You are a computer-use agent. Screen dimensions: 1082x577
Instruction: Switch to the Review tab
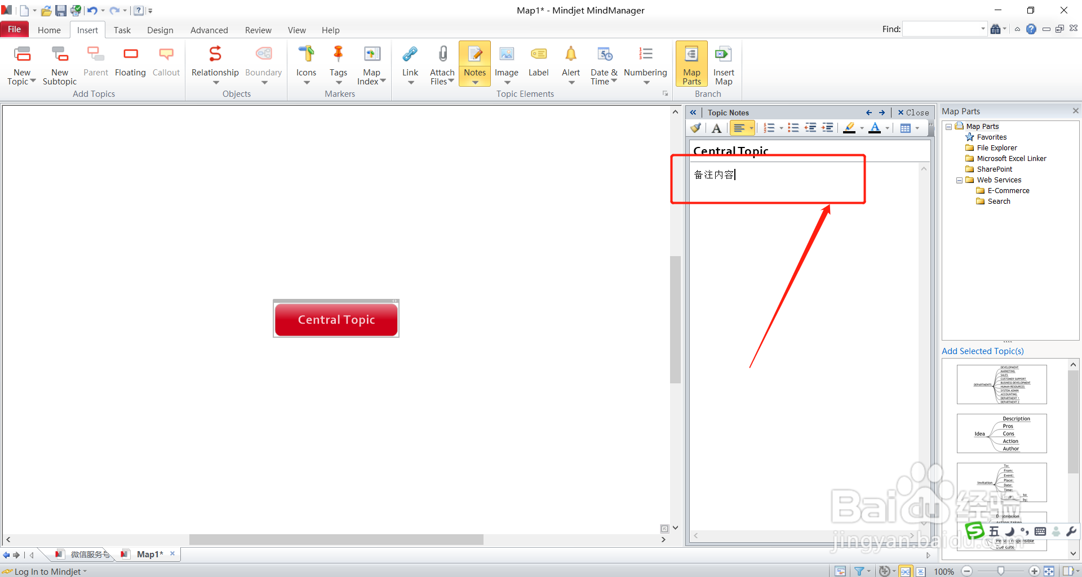[258, 30]
